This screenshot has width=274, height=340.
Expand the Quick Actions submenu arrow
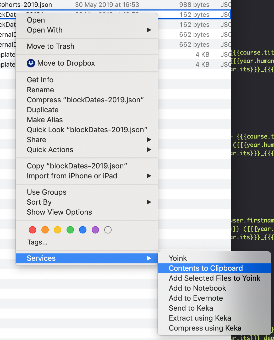click(x=149, y=150)
